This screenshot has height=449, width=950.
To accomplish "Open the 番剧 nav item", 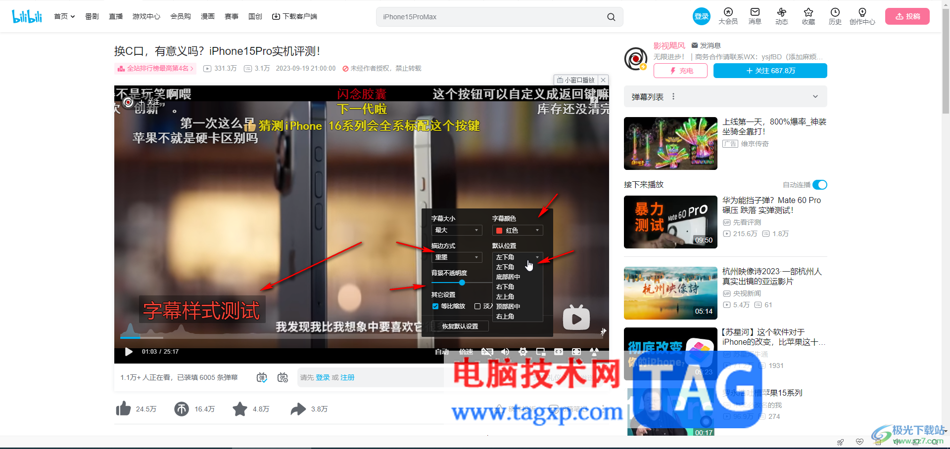I will tap(92, 16).
